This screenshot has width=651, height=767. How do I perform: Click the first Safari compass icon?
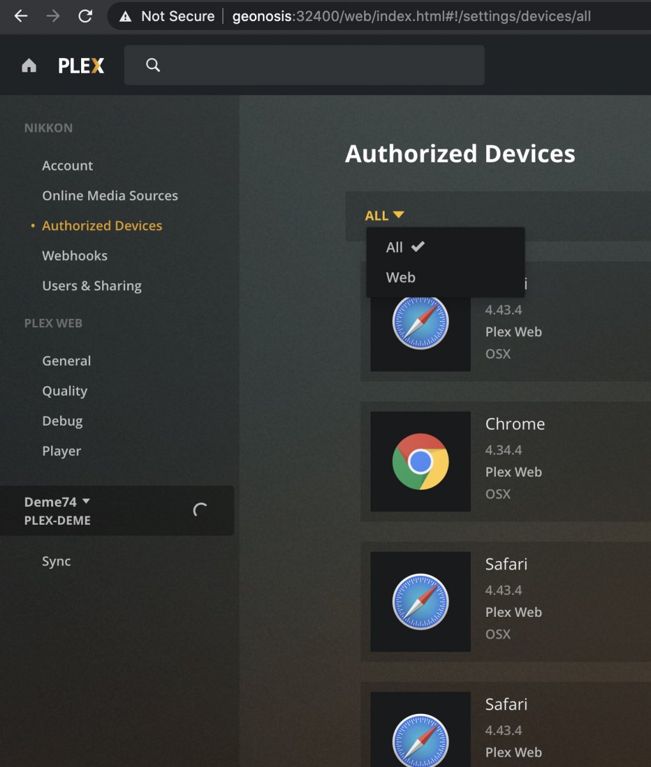pos(420,322)
